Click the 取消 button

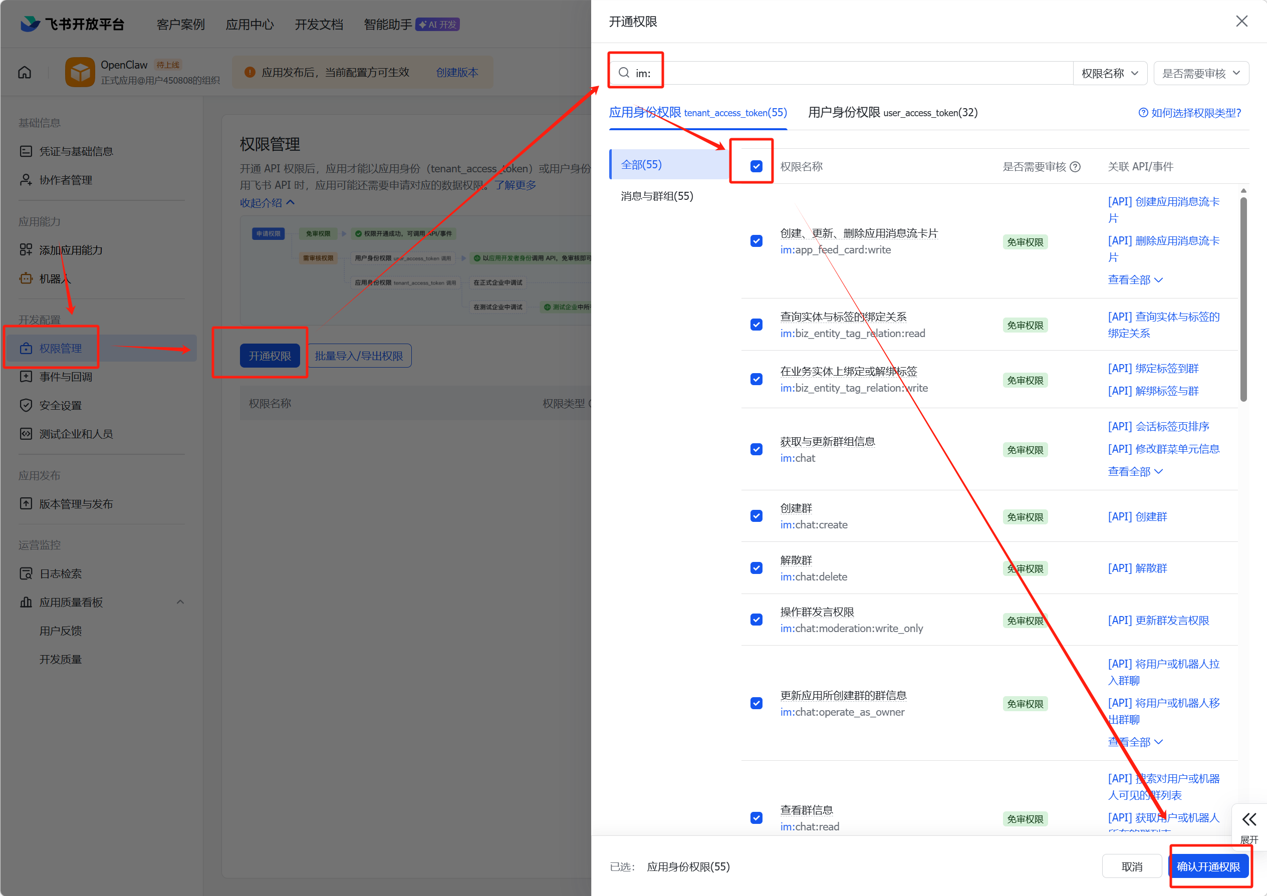pos(1131,866)
